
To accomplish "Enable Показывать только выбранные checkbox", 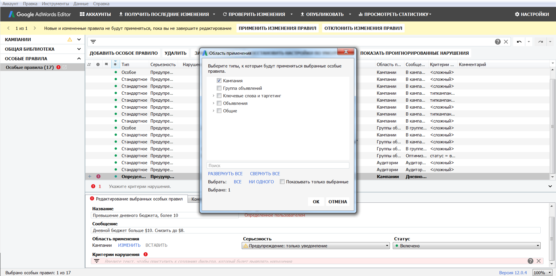I will click(282, 182).
